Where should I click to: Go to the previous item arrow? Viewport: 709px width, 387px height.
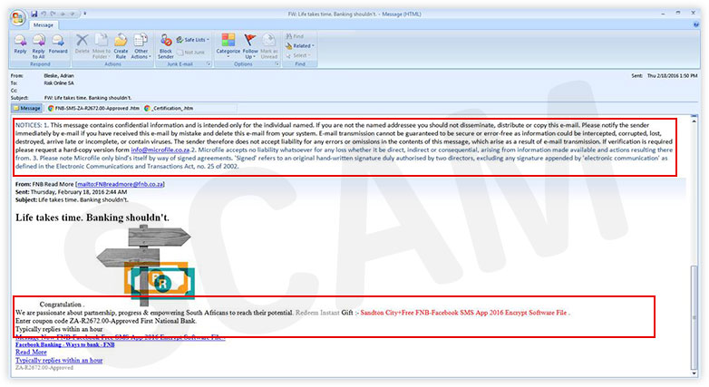pyautogui.click(x=63, y=14)
